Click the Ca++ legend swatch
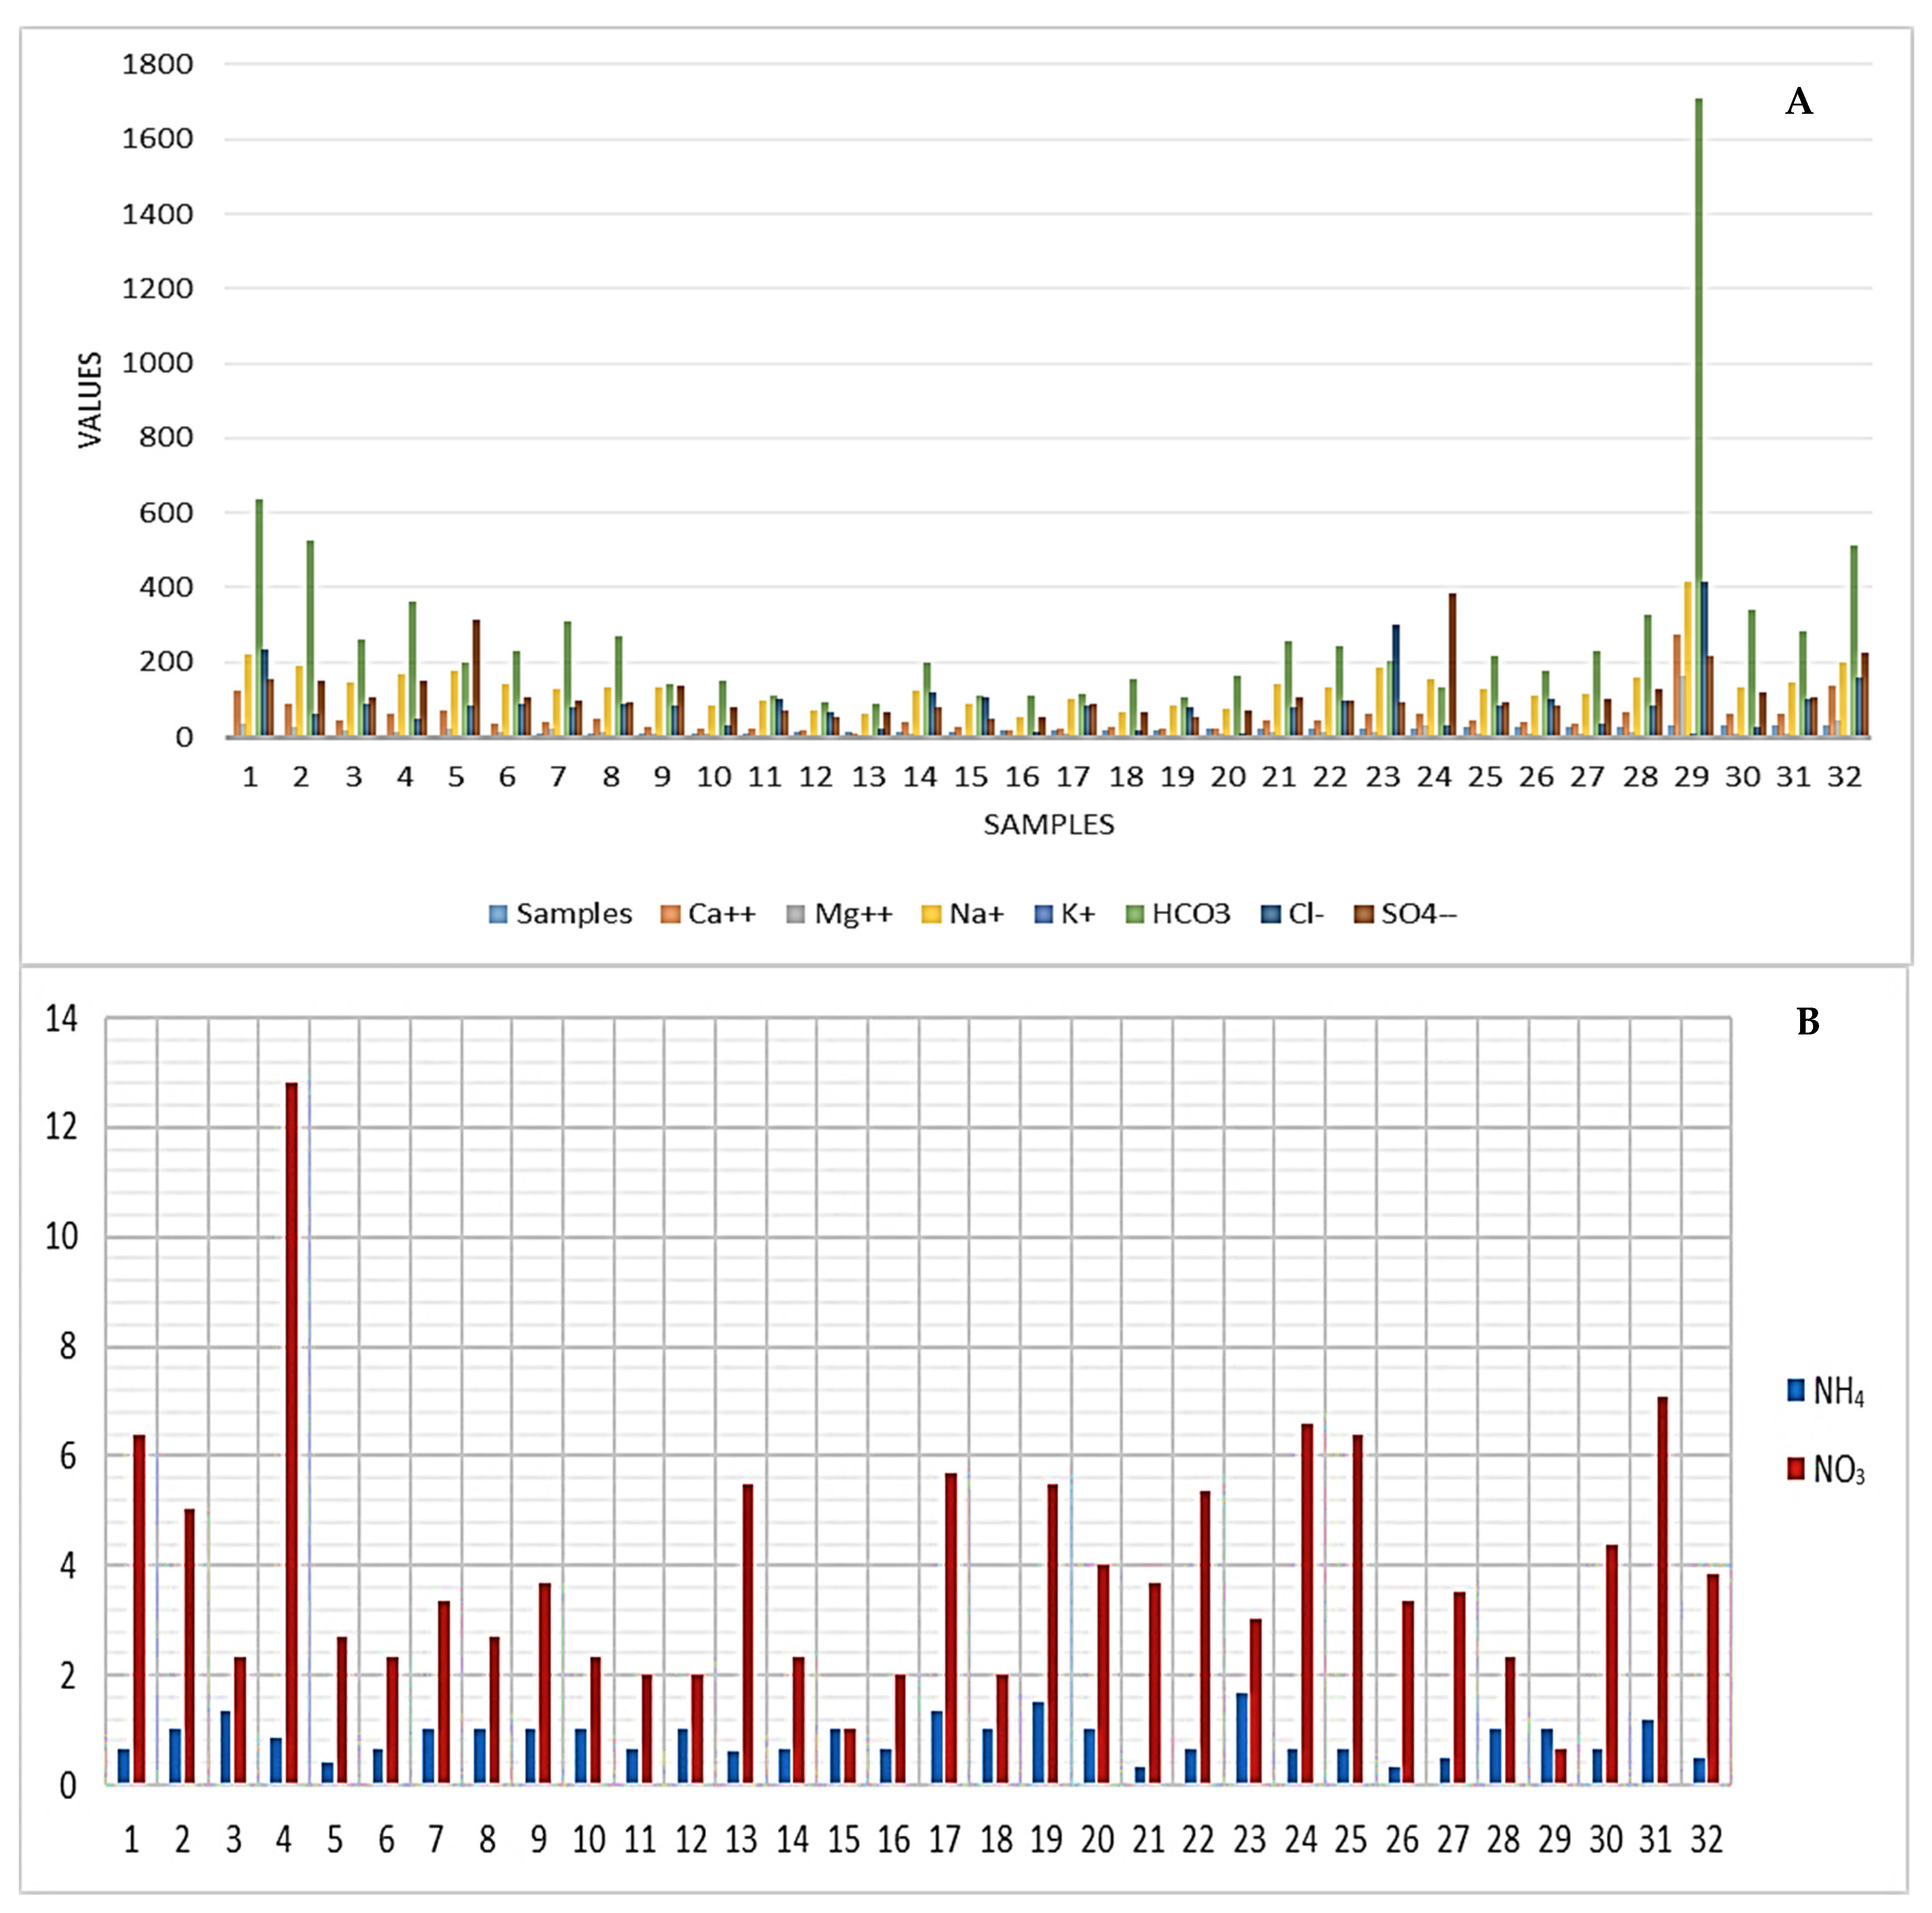The width and height of the screenshot is (1932, 1913). click(670, 914)
